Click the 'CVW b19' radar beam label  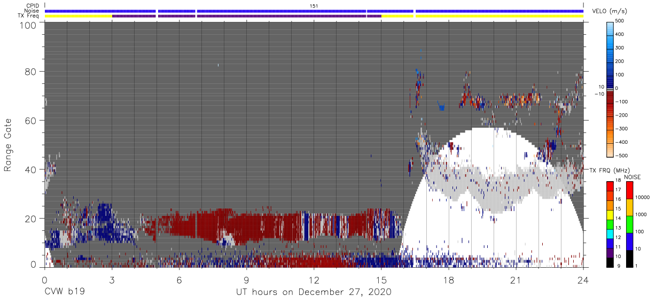click(x=64, y=292)
